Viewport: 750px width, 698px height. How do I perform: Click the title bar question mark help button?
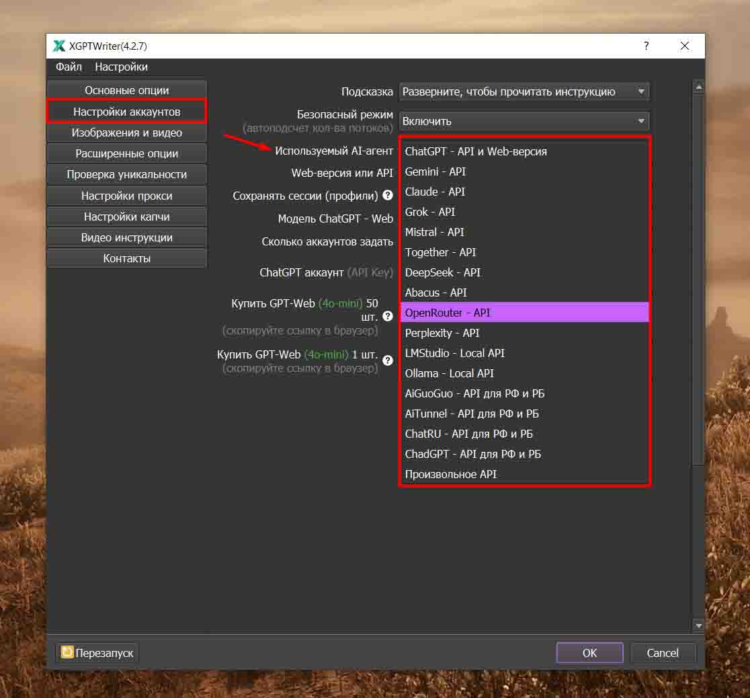(646, 46)
